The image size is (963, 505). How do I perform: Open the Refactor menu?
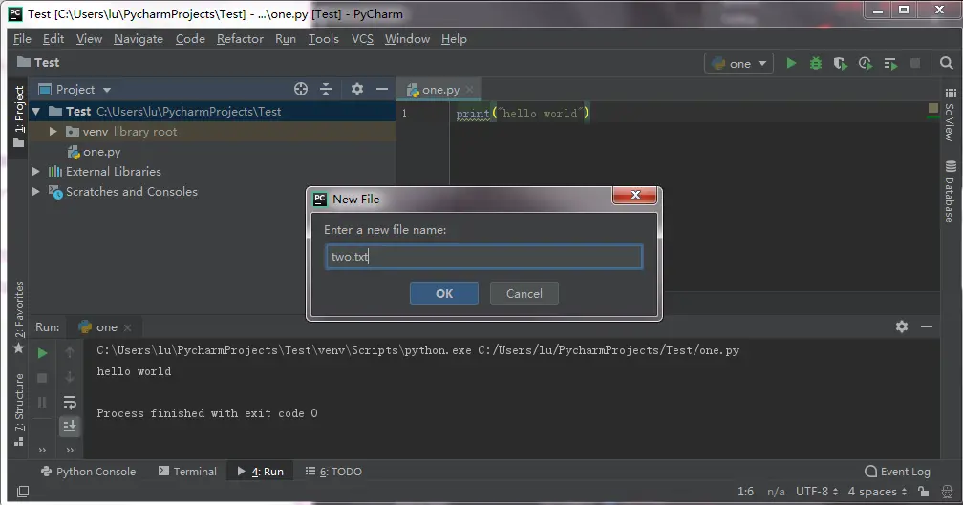pyautogui.click(x=240, y=38)
